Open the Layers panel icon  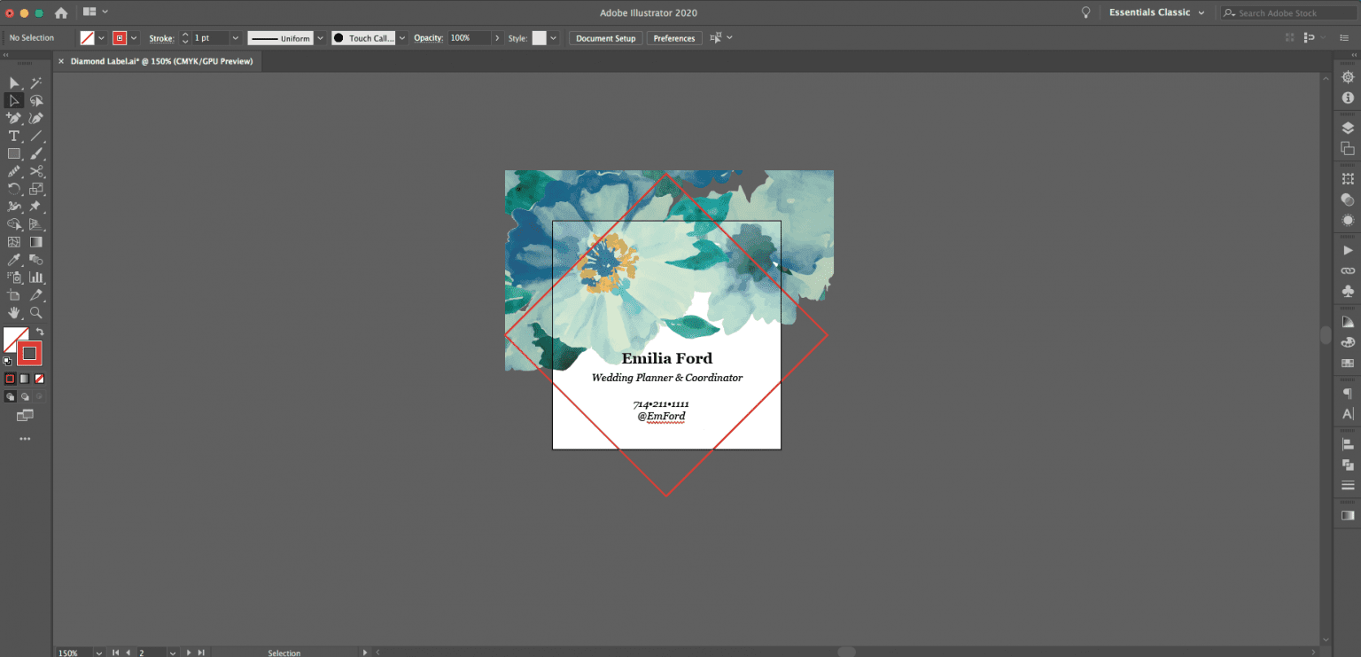(1348, 128)
